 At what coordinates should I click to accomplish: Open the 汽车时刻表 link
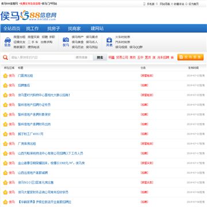tap(122, 42)
